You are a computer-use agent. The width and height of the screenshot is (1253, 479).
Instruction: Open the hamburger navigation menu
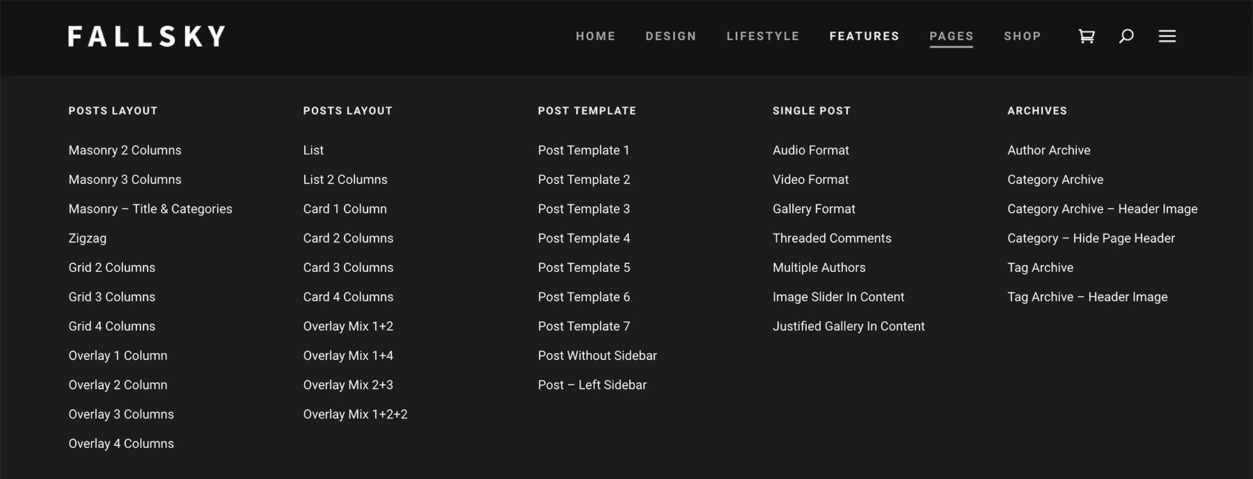coord(1167,36)
